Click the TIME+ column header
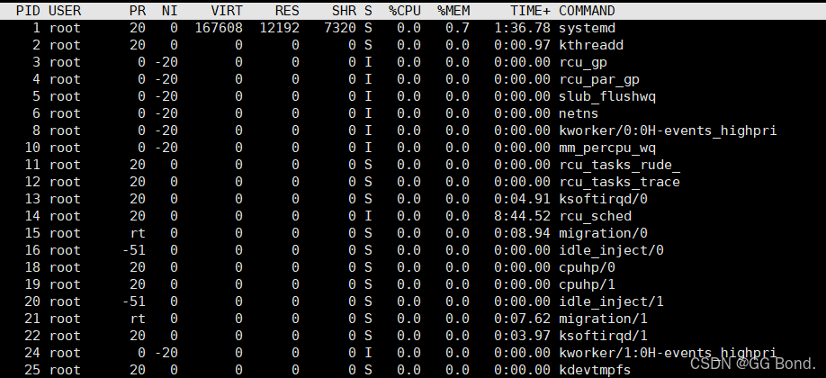The image size is (826, 378). pyautogui.click(x=530, y=11)
